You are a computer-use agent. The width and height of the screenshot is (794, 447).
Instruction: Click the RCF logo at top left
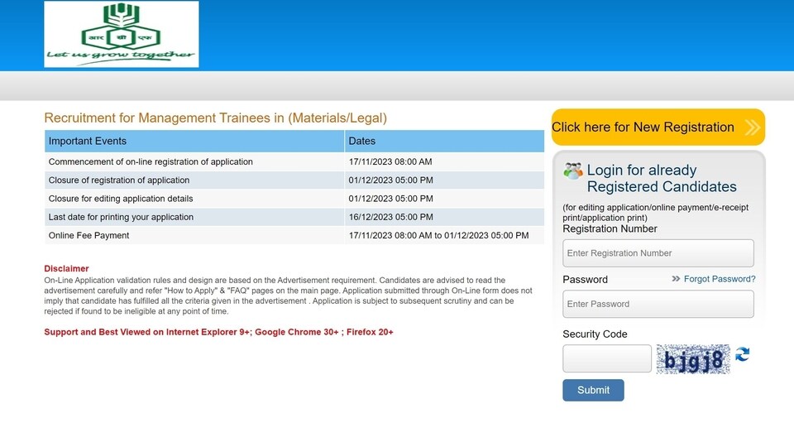coord(122,34)
